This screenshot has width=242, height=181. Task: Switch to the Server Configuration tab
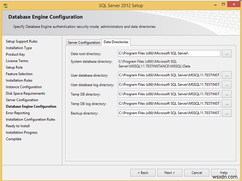pos(84,42)
